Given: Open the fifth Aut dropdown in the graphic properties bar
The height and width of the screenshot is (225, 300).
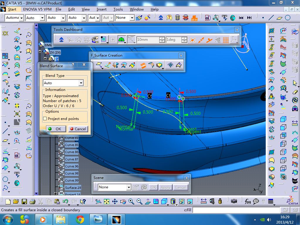Looking at the screenshot, I should pyautogui.click(x=94, y=18).
